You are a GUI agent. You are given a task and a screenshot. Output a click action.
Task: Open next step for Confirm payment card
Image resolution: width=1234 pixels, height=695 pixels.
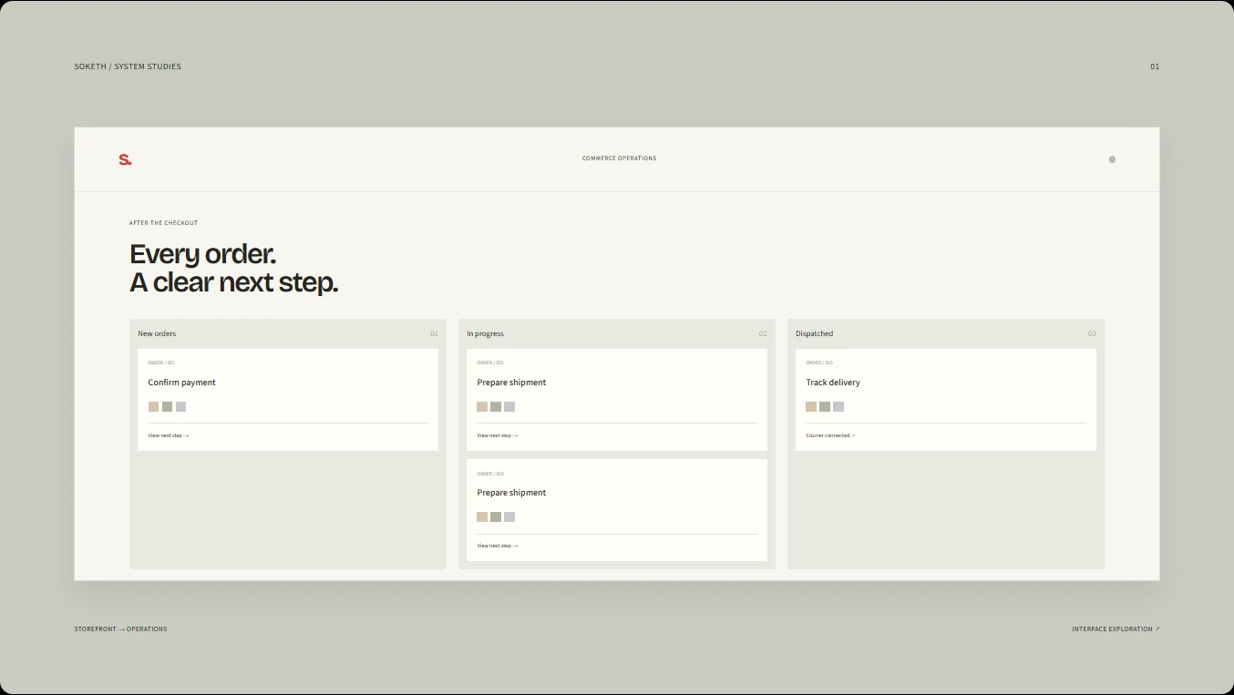(x=169, y=435)
